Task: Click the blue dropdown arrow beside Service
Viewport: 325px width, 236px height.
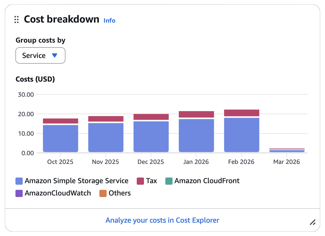Action: (54, 55)
